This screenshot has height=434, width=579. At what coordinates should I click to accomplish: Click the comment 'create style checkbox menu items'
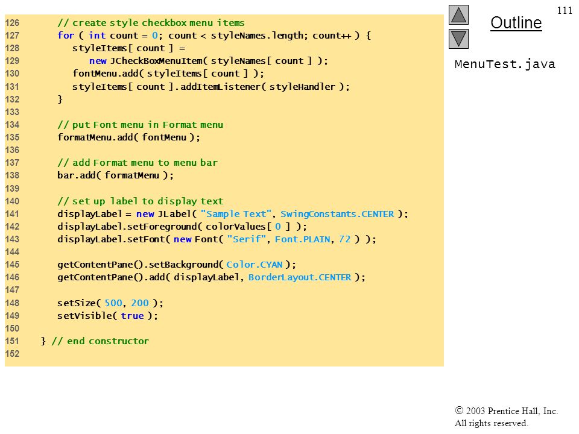[x=151, y=23]
